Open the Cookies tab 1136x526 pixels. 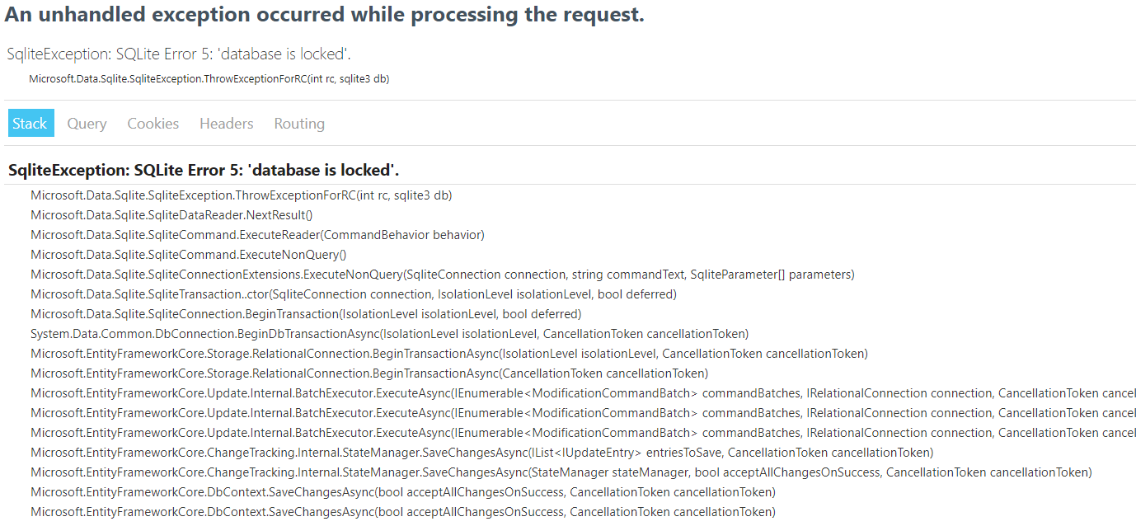click(153, 123)
